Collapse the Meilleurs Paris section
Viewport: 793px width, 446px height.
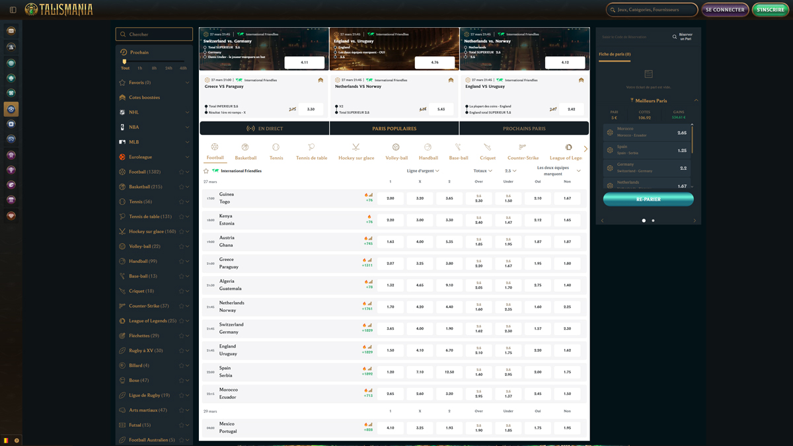click(696, 100)
